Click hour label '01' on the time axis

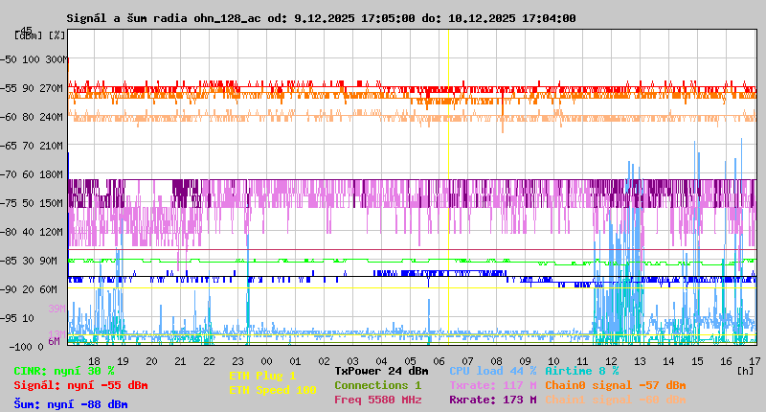[296, 361]
